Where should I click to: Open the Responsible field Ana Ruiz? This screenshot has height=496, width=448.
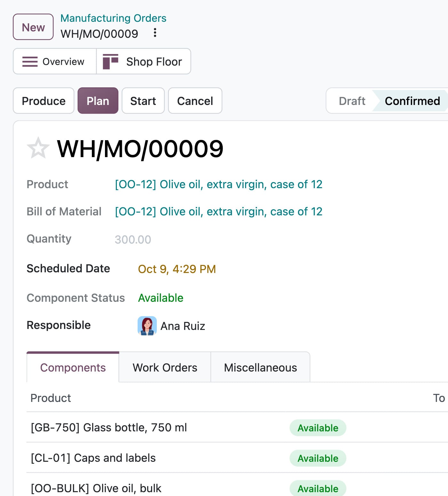coord(183,326)
